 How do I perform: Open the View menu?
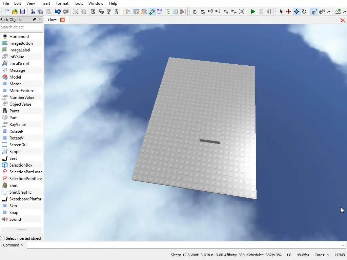[x=30, y=3]
